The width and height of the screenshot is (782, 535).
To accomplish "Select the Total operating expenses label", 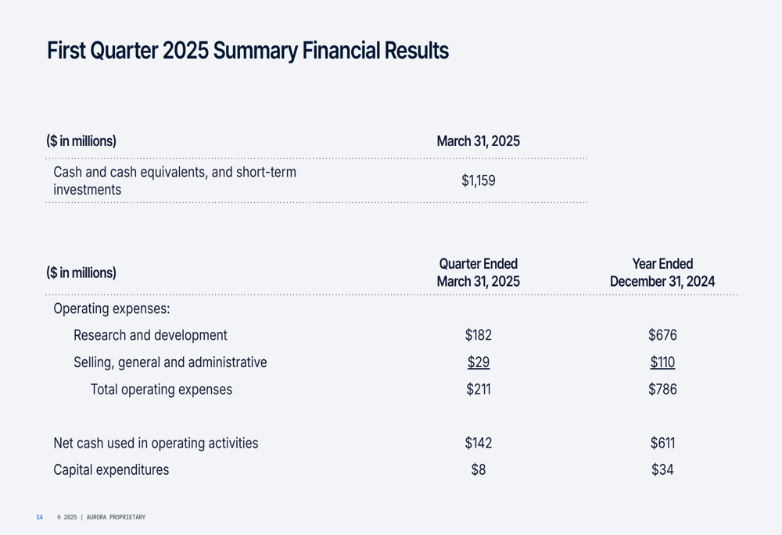I will [161, 390].
